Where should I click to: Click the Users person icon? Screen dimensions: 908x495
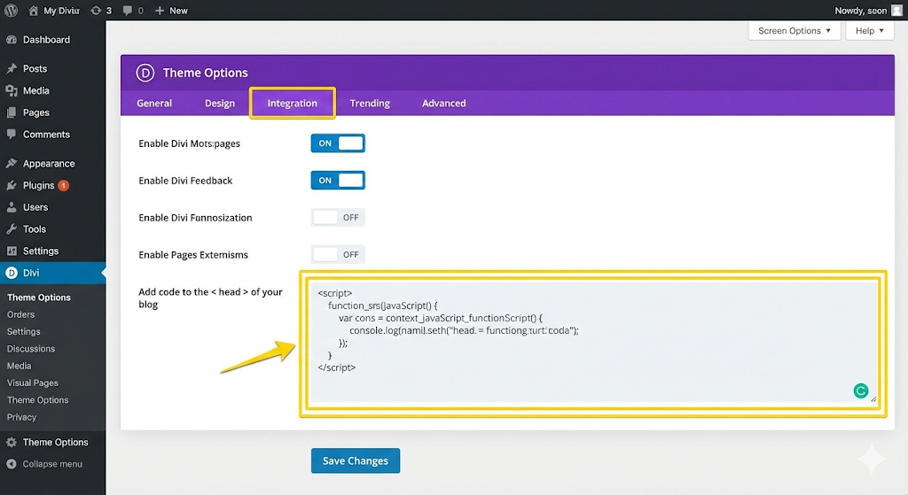(x=11, y=207)
